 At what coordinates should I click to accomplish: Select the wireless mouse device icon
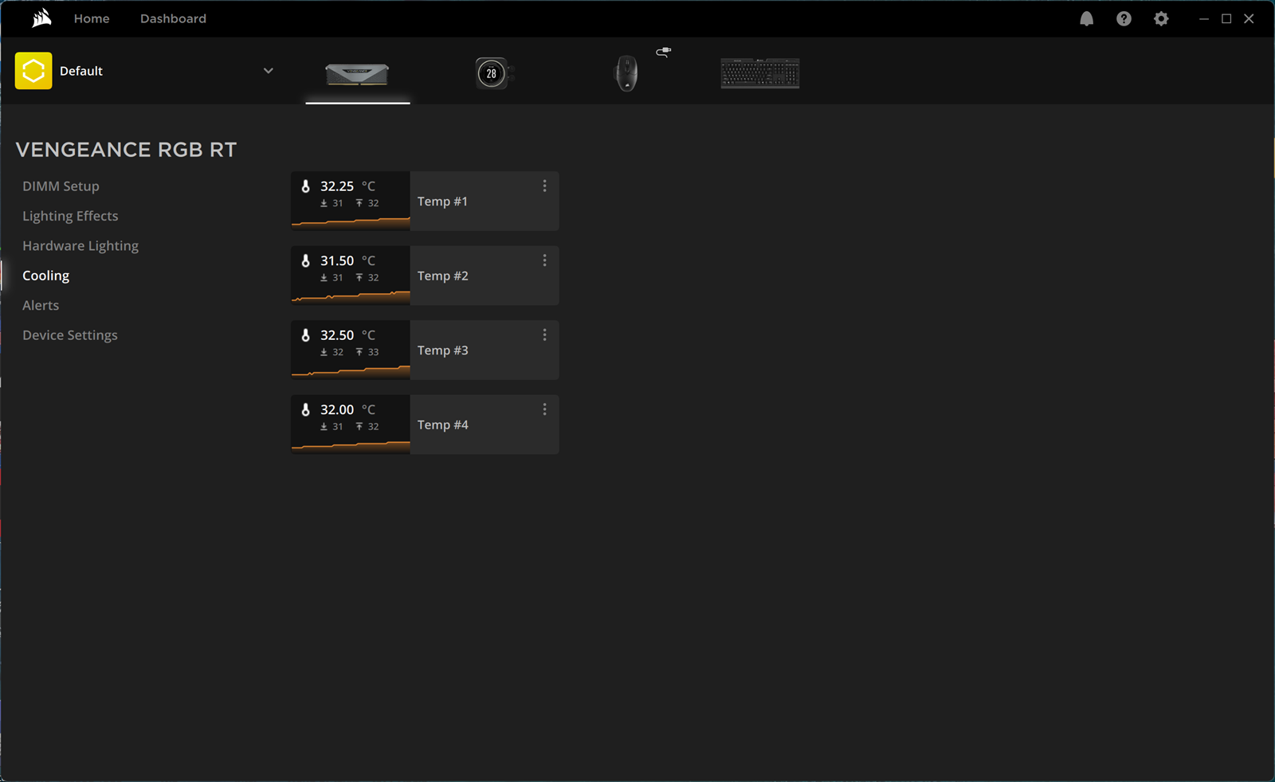tap(626, 73)
